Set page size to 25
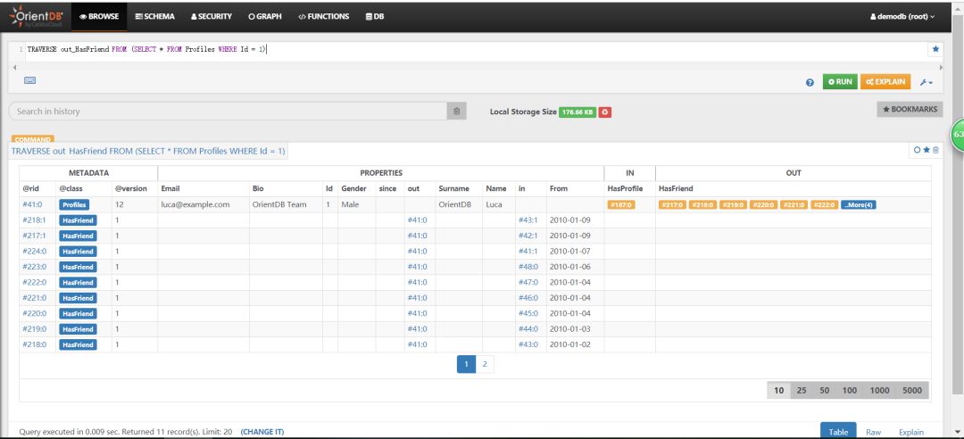Image resolution: width=964 pixels, height=439 pixels. (x=802, y=391)
